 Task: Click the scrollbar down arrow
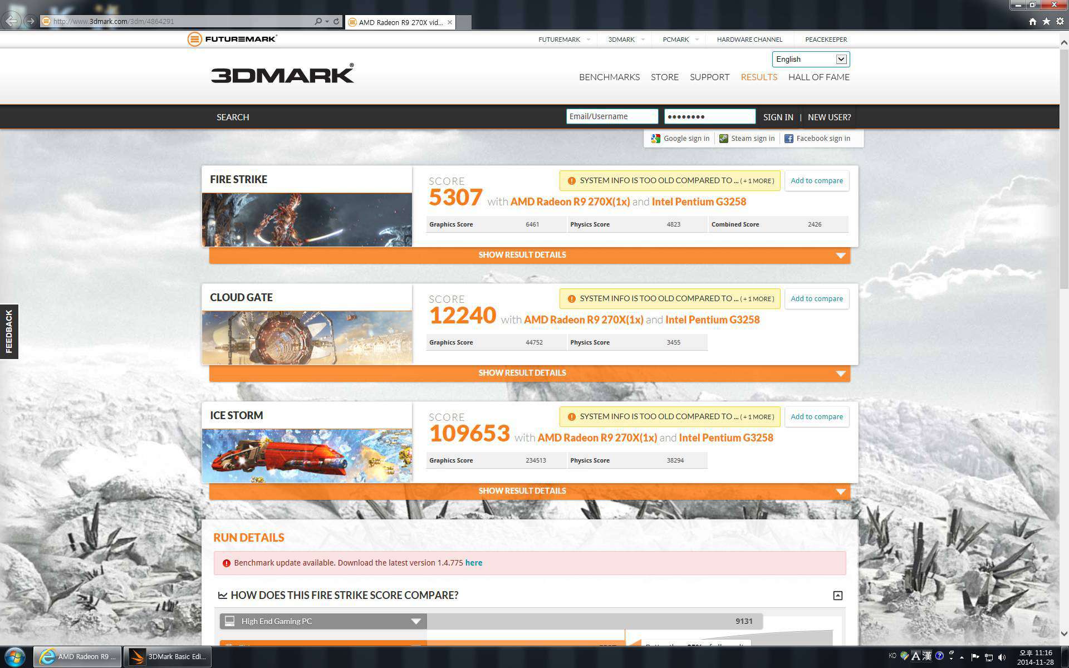point(1064,633)
